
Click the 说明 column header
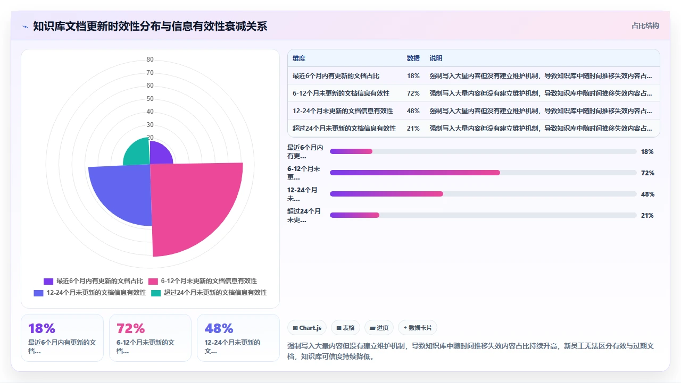click(436, 58)
